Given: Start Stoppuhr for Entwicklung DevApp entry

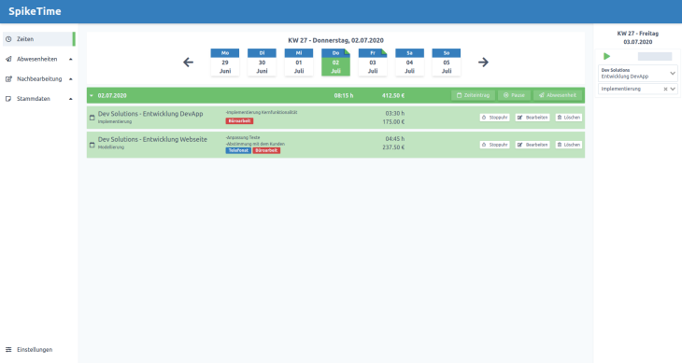Looking at the screenshot, I should pyautogui.click(x=494, y=118).
